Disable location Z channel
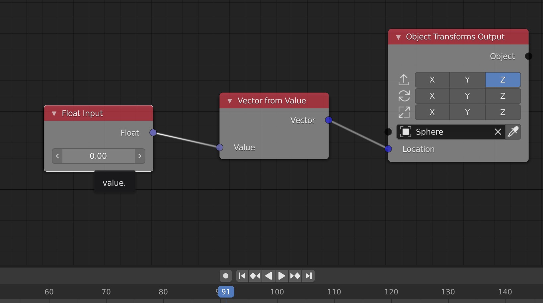The width and height of the screenshot is (543, 303). coord(503,80)
